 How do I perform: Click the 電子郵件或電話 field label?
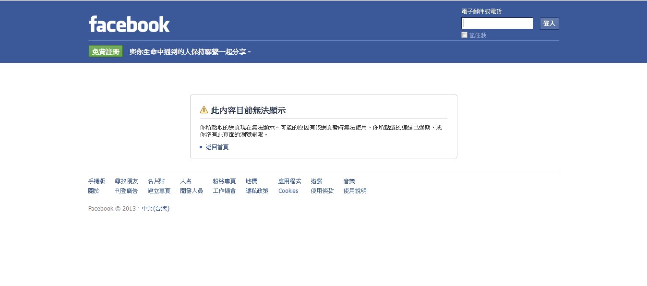[481, 11]
